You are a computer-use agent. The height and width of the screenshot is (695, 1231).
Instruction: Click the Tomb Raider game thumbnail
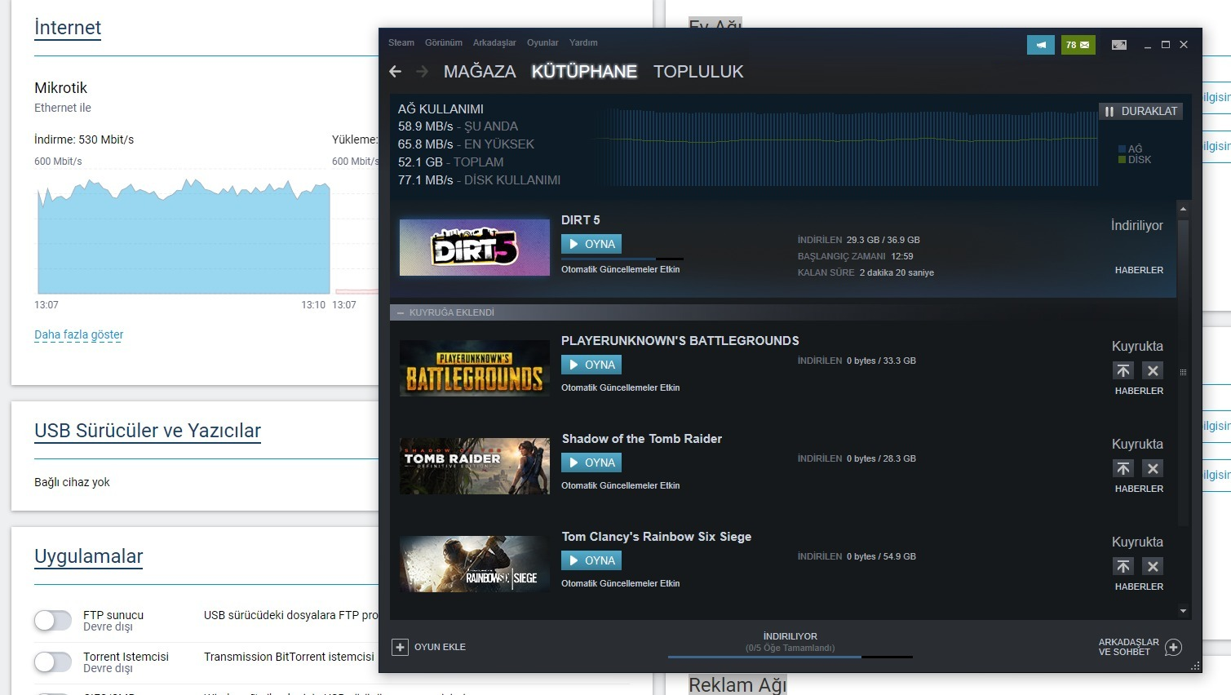tap(475, 466)
